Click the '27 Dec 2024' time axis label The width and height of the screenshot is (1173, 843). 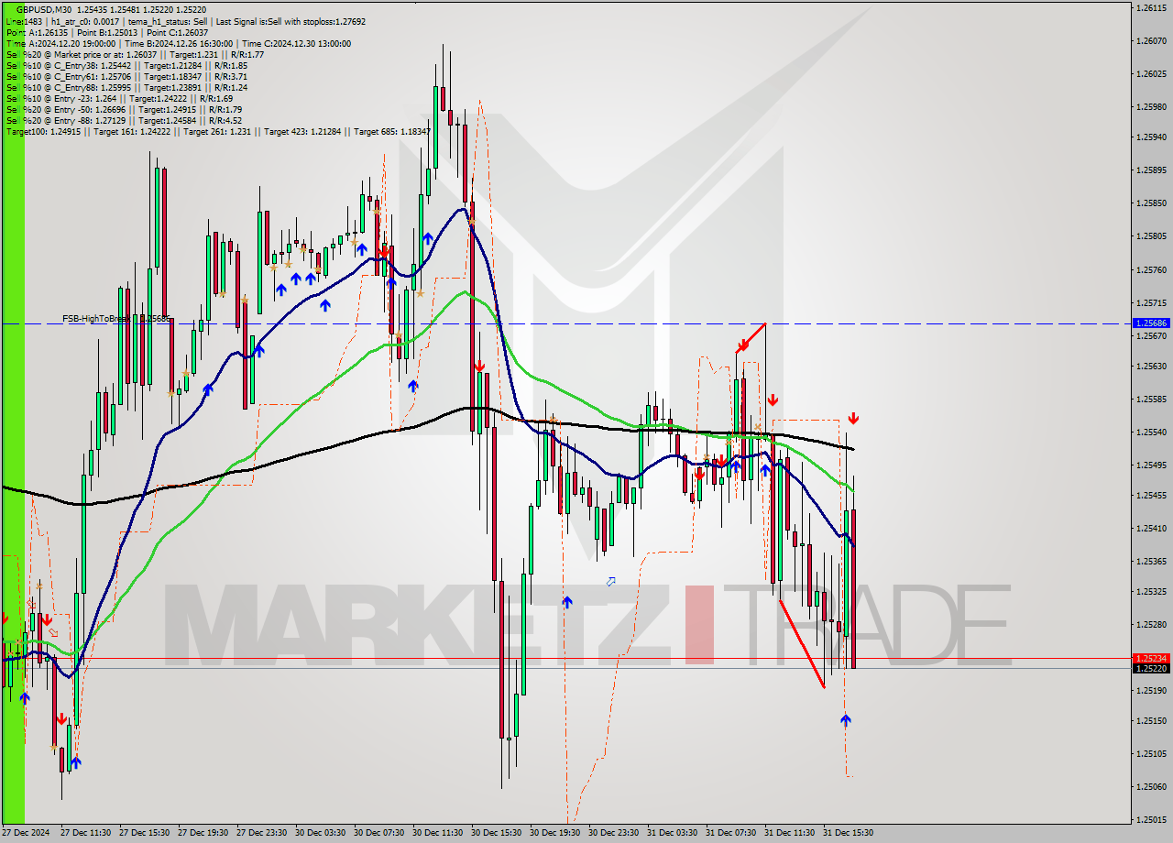[x=26, y=833]
